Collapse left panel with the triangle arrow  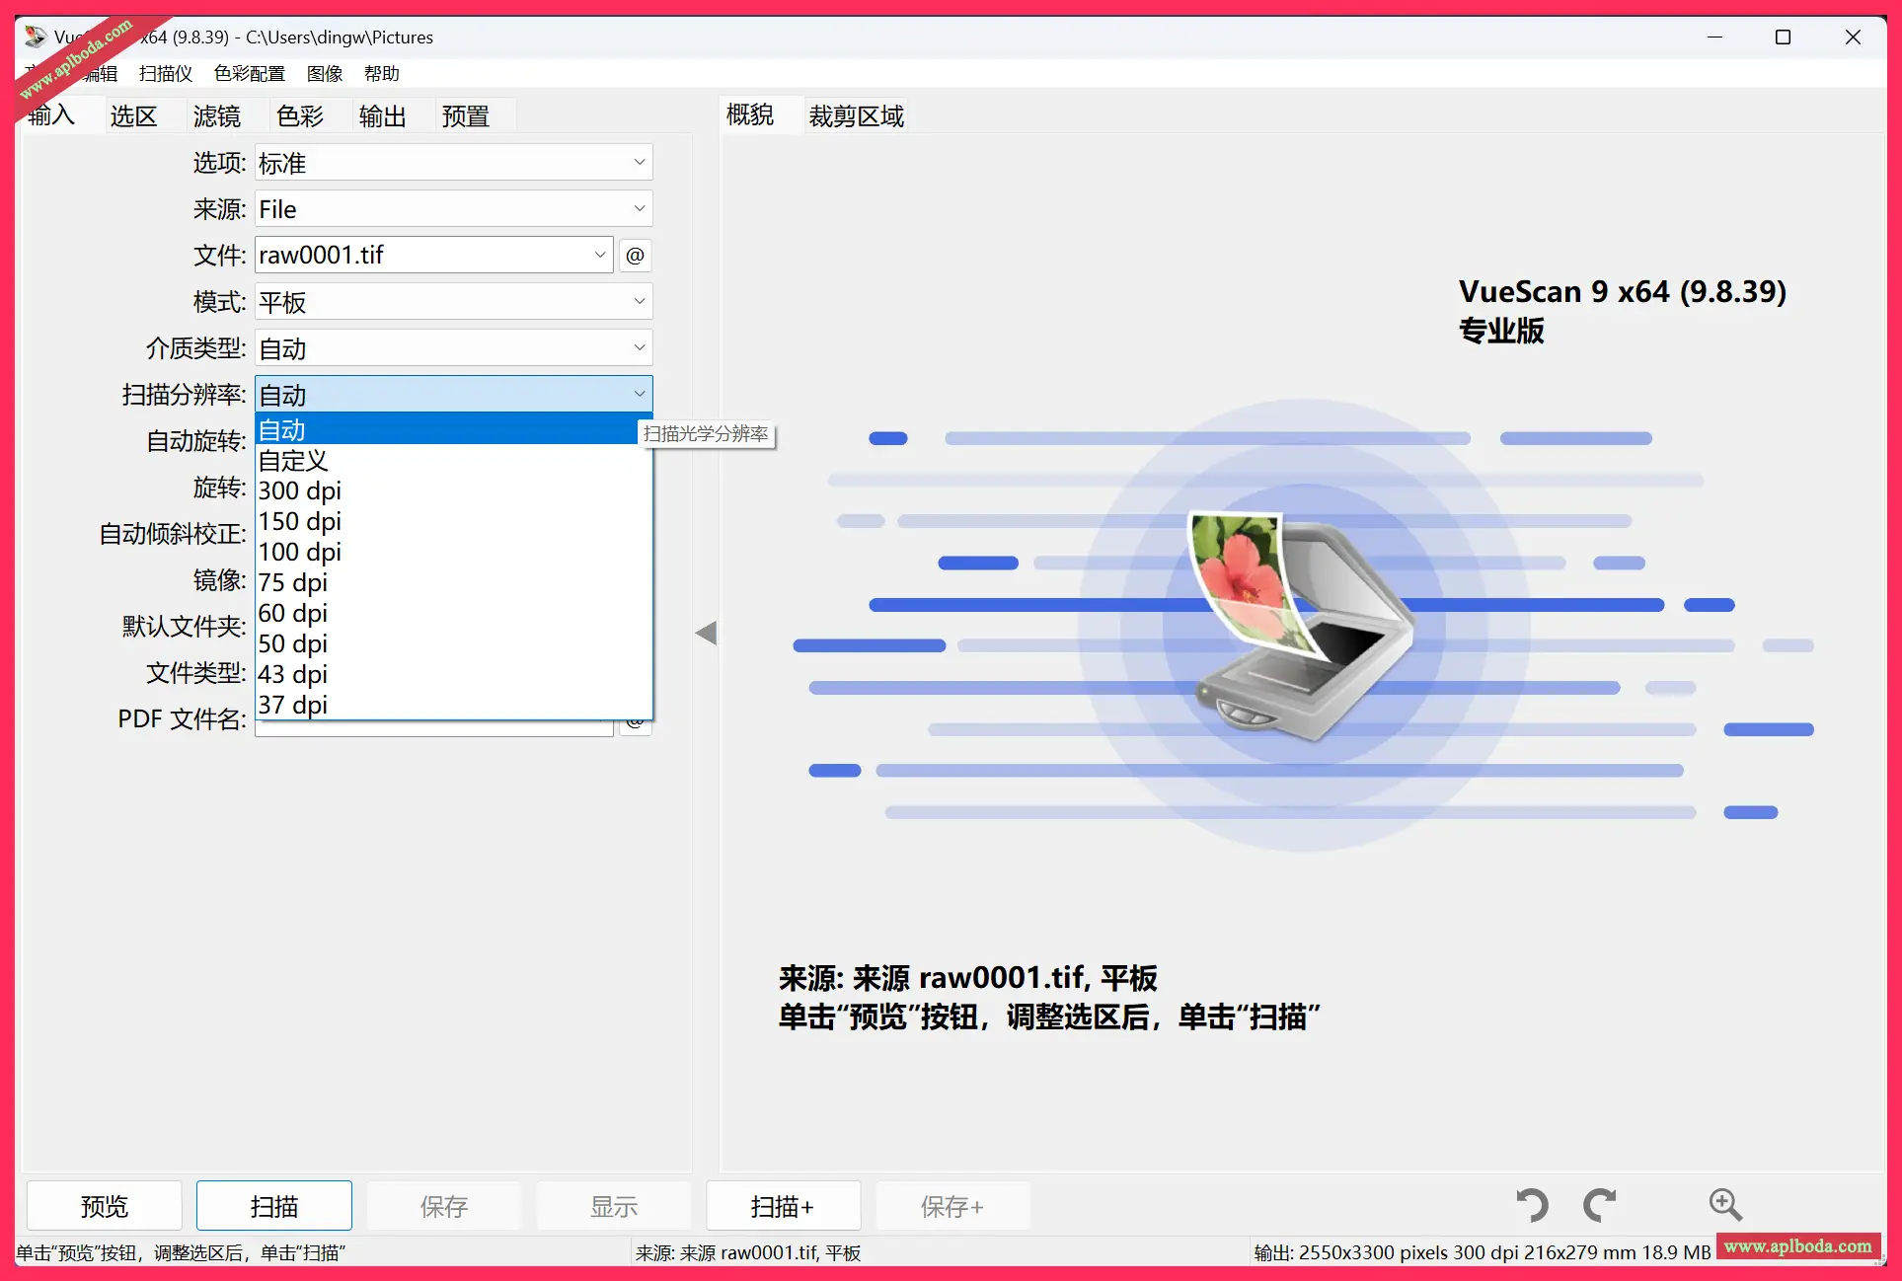coord(706,633)
